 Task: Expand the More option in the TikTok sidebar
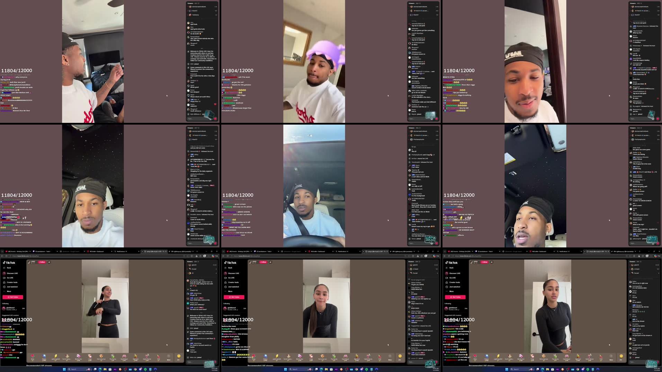click(9, 291)
